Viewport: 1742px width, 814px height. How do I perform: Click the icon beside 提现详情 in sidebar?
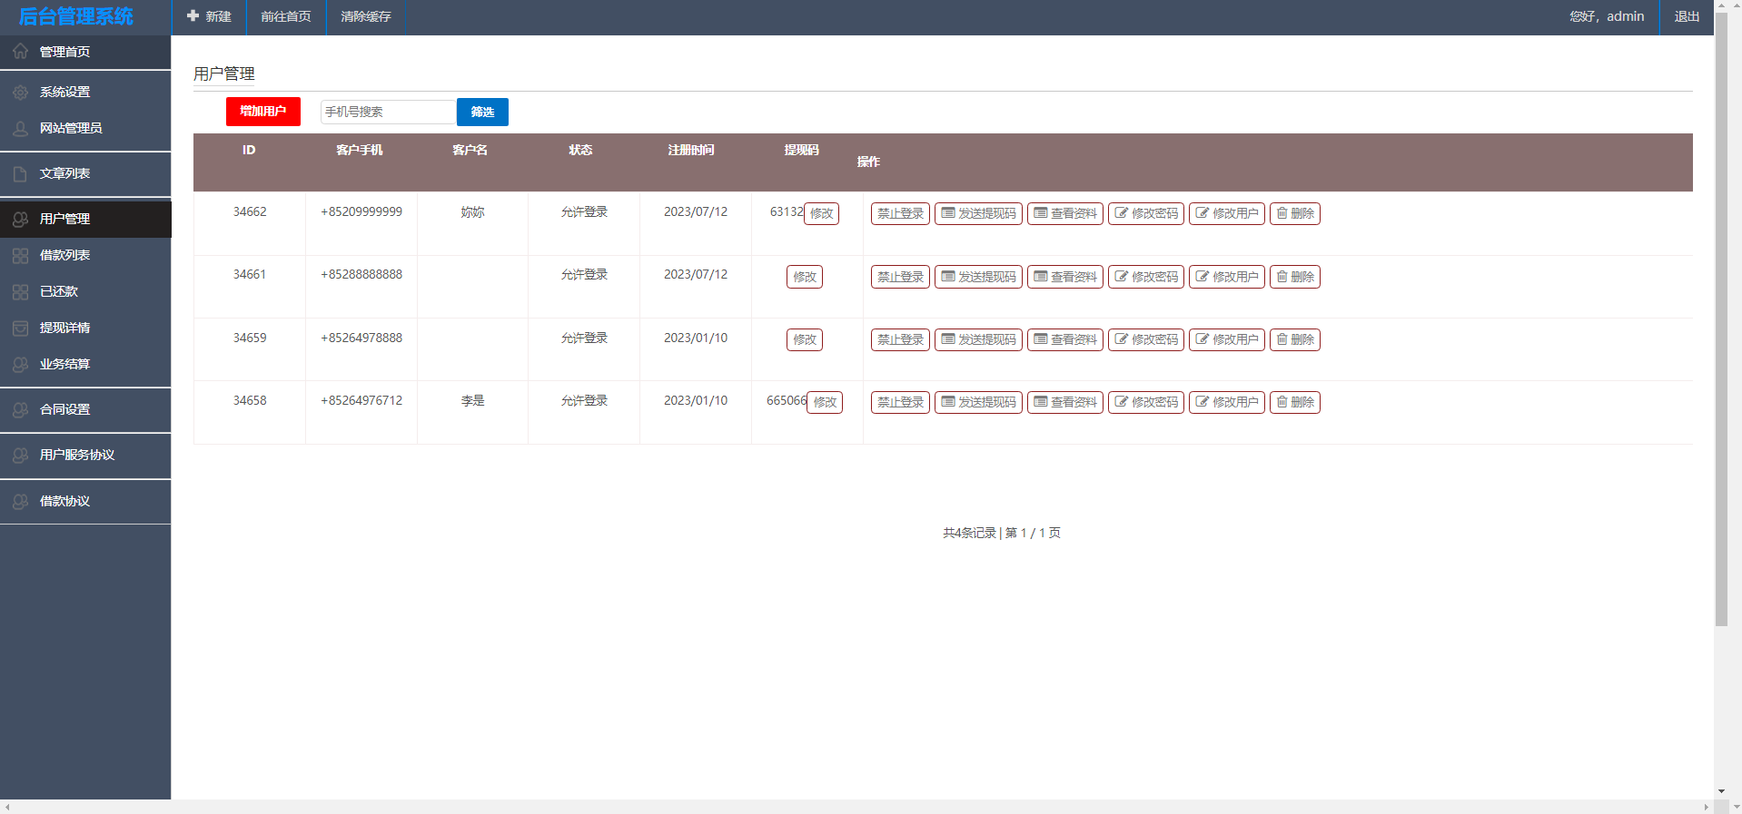coord(20,329)
